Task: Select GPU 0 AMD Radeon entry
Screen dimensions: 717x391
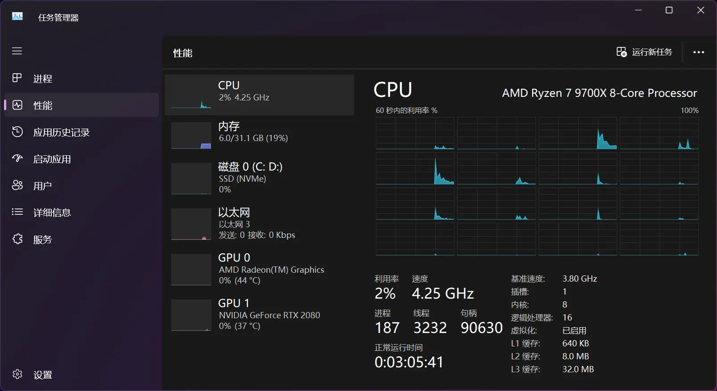Action: tap(259, 269)
